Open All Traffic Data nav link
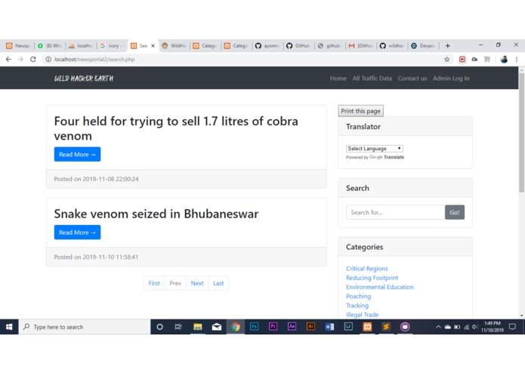The height and width of the screenshot is (373, 525). pos(372,79)
